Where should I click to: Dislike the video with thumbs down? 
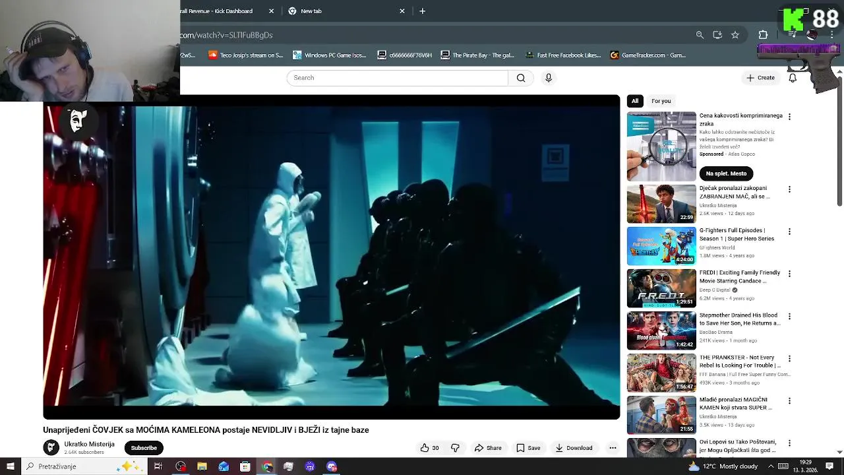point(455,448)
